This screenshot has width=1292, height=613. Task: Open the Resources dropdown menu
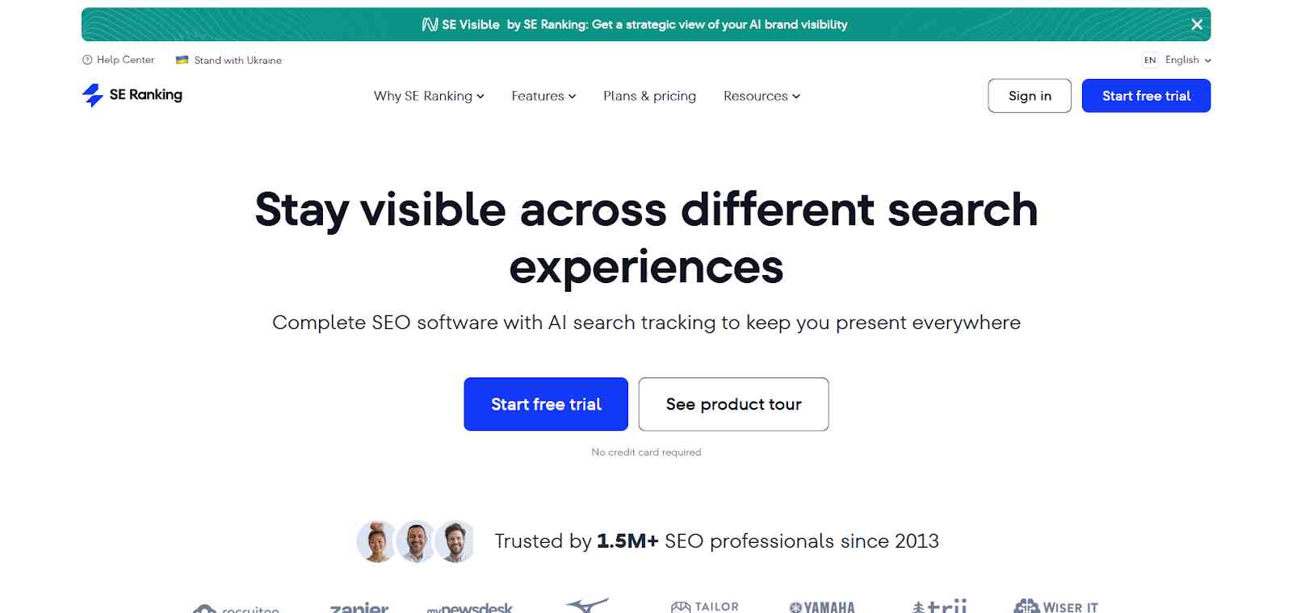(761, 96)
